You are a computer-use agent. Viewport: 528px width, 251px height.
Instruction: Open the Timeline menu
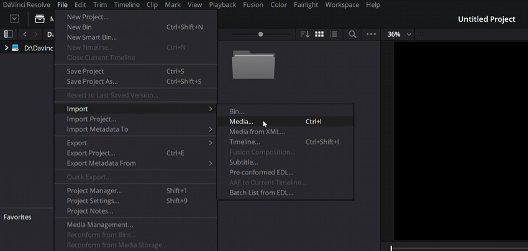127,5
